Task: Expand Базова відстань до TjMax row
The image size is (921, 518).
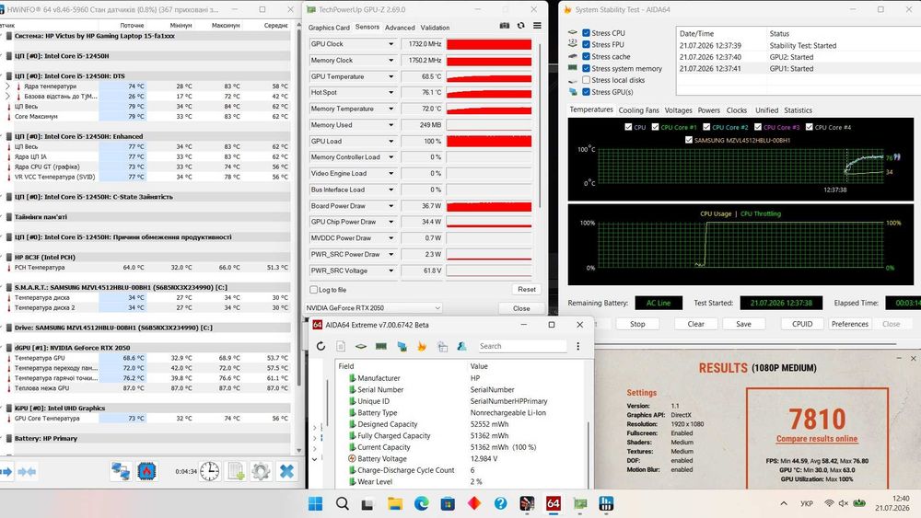Action: point(7,97)
